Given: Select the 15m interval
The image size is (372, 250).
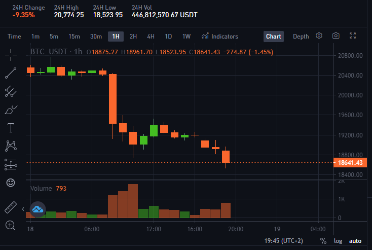Looking at the screenshot, I should (x=75, y=37).
